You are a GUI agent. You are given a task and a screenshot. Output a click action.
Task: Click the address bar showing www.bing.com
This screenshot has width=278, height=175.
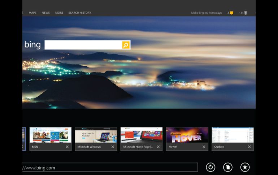coord(108,167)
